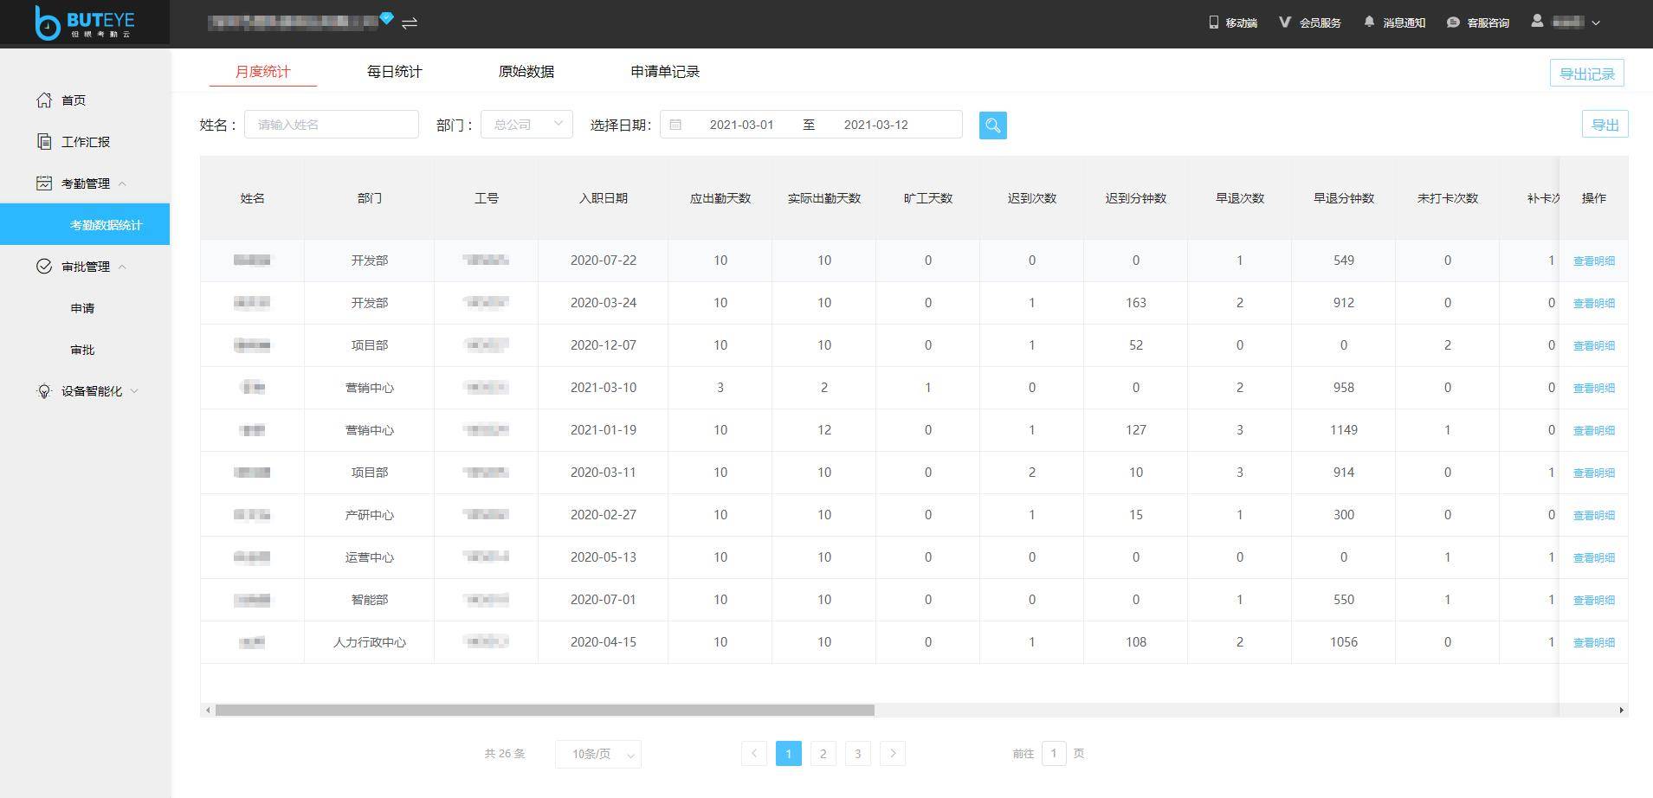Screen dimensions: 1653x798
Task: Click the 迟到分钟数 column header
Action: [x=1135, y=198]
